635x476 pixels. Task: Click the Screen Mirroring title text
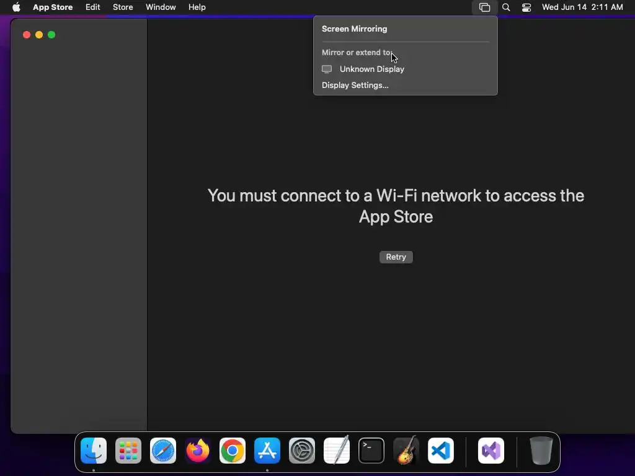(x=354, y=29)
